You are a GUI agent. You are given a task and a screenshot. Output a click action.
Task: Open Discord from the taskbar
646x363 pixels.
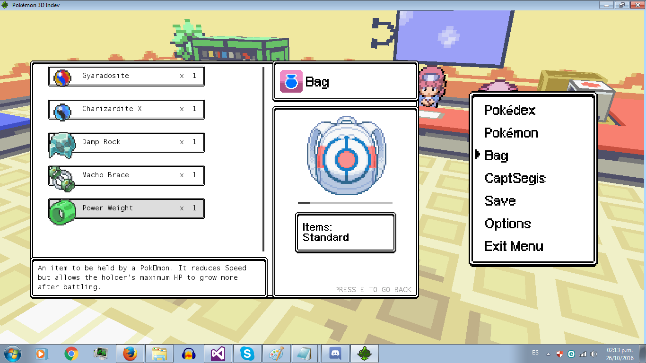point(335,353)
